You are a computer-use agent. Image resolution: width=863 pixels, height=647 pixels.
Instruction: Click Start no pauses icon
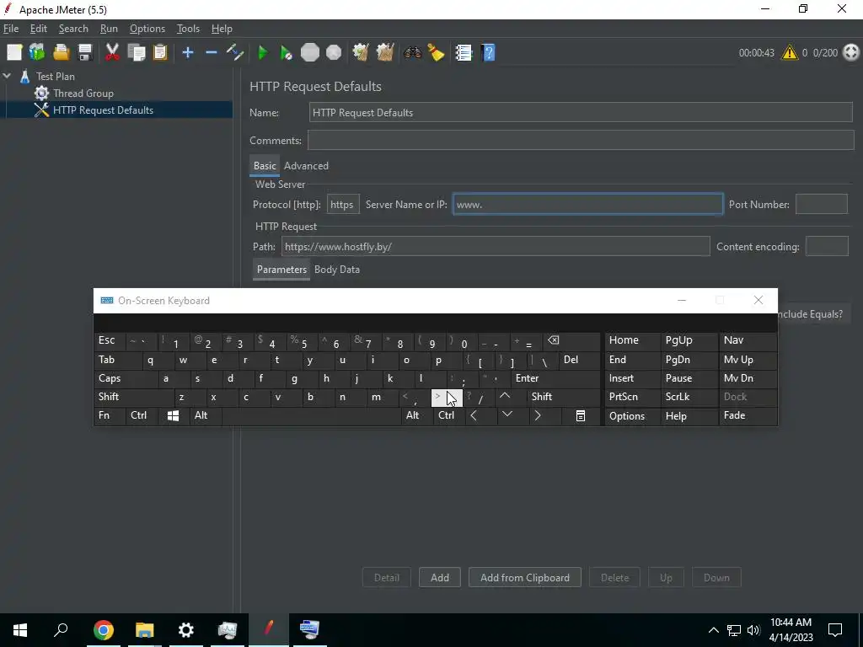coord(286,52)
